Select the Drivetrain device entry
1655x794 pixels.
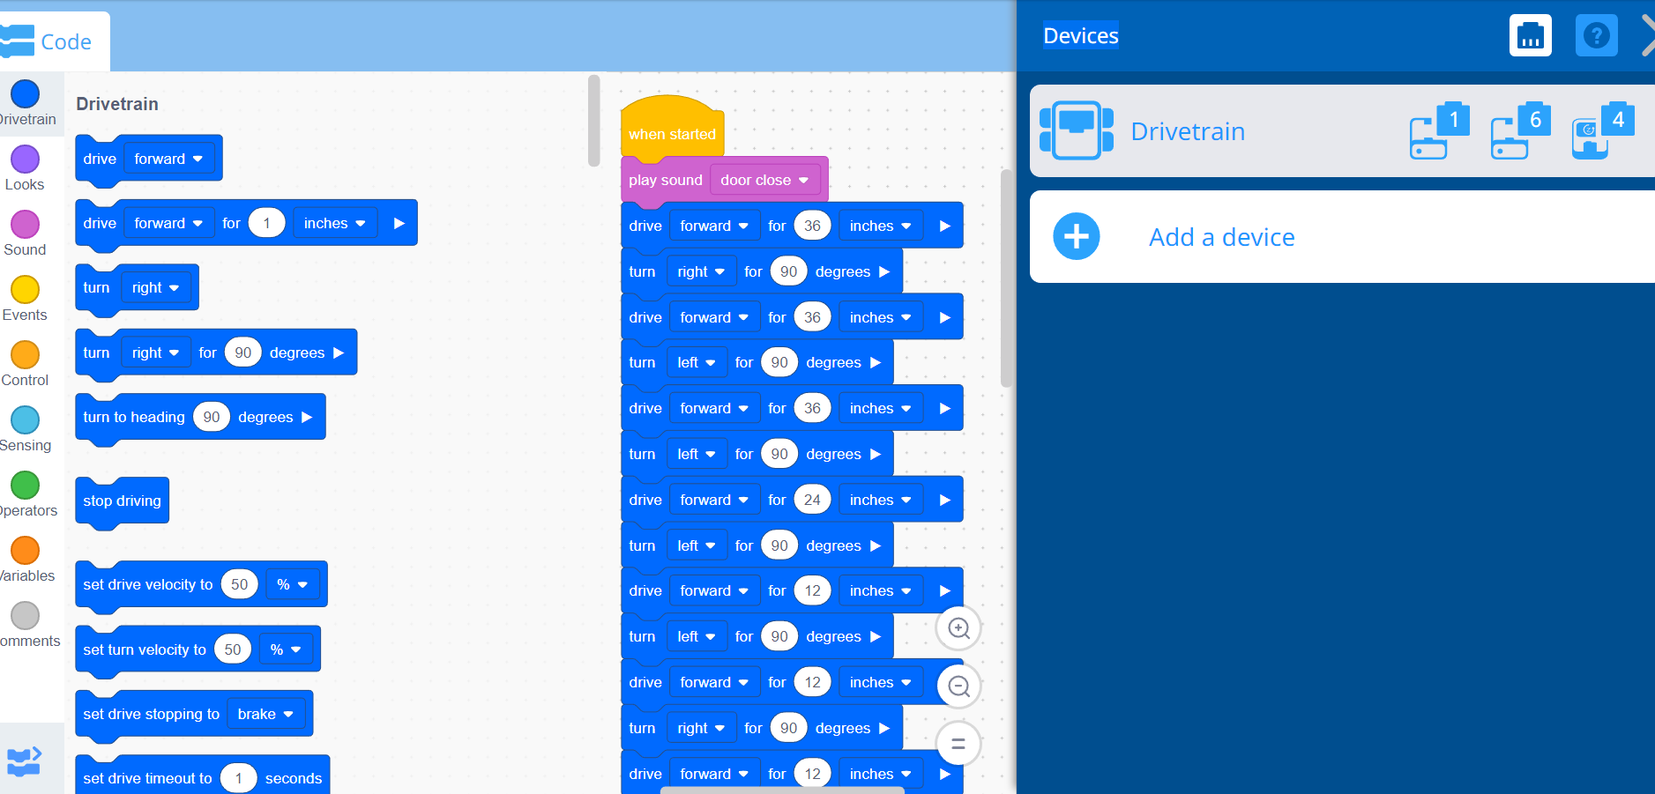[x=1187, y=131]
